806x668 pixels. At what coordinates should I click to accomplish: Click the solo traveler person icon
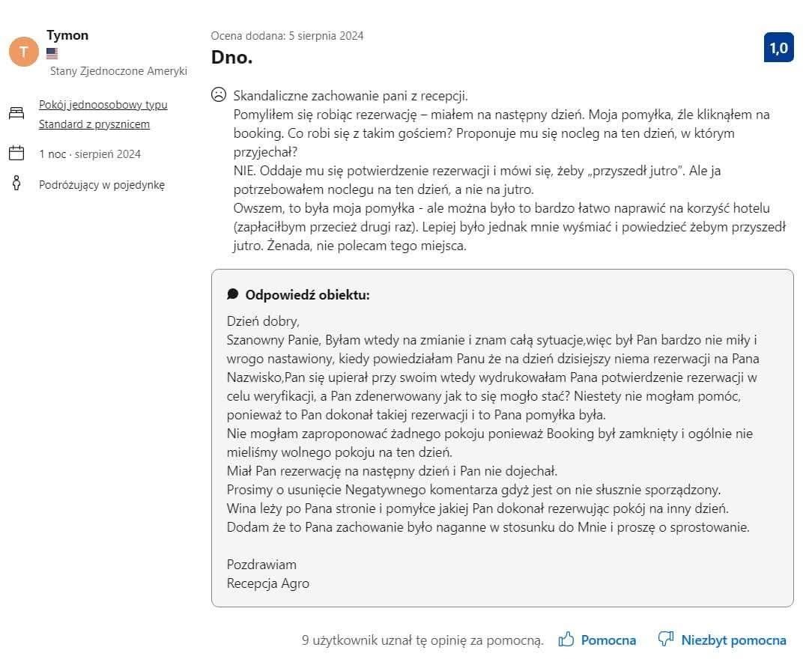pyautogui.click(x=16, y=183)
